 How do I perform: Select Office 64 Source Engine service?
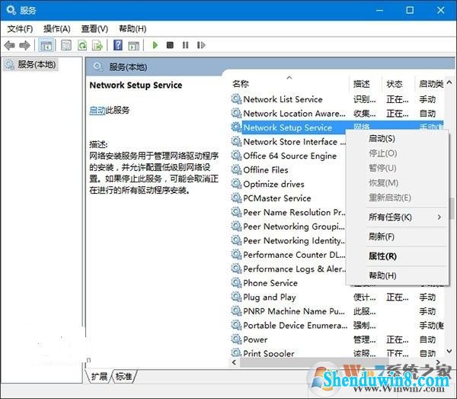pyautogui.click(x=288, y=156)
